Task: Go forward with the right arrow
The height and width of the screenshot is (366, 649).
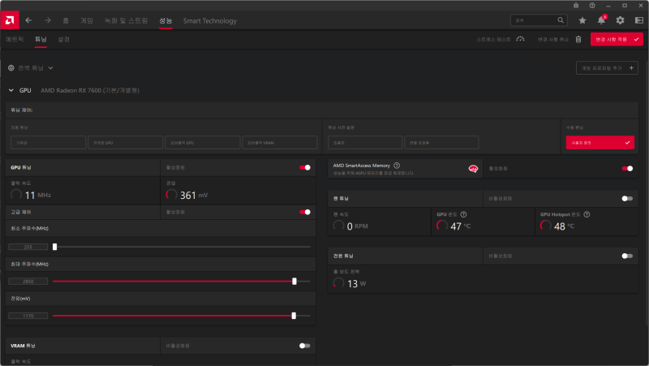Action: [x=48, y=20]
